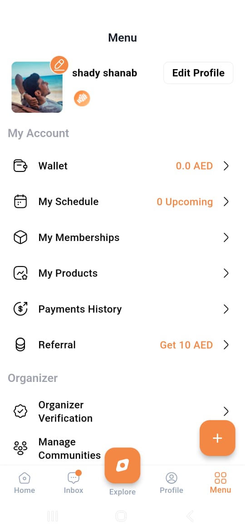Open the My Products icon
Image resolution: width=245 pixels, height=532 pixels.
click(x=20, y=273)
